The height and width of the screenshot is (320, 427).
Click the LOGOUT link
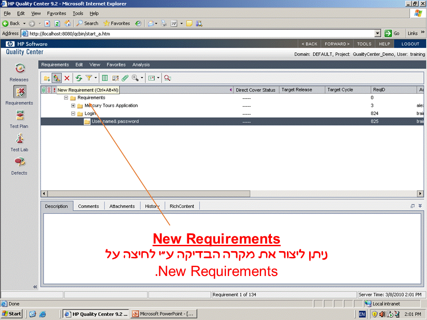[x=410, y=44]
